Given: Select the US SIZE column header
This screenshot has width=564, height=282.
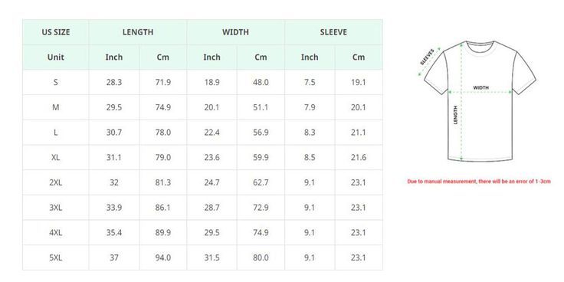Looking at the screenshot, I should click(56, 32).
